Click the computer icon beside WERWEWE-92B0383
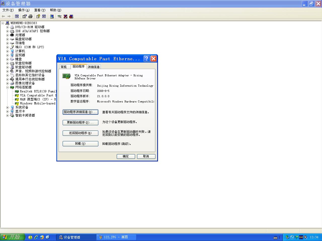 pos(7,23)
